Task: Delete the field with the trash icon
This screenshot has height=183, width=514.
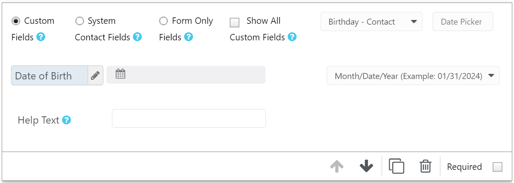Action: 425,166
